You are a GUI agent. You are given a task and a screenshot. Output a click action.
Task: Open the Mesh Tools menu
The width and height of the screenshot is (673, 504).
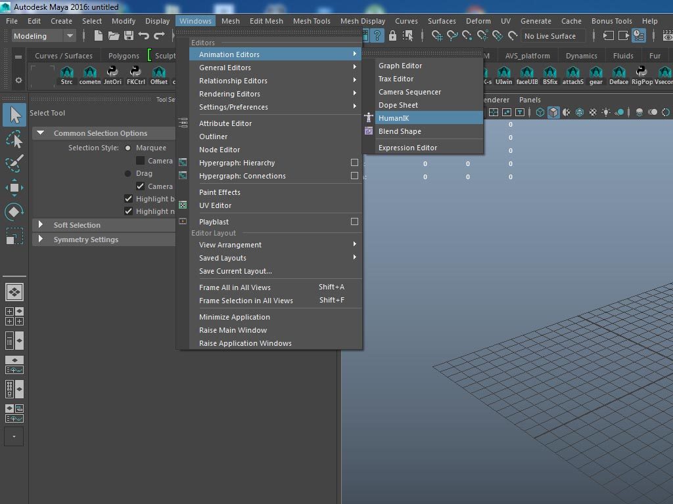pyautogui.click(x=312, y=21)
